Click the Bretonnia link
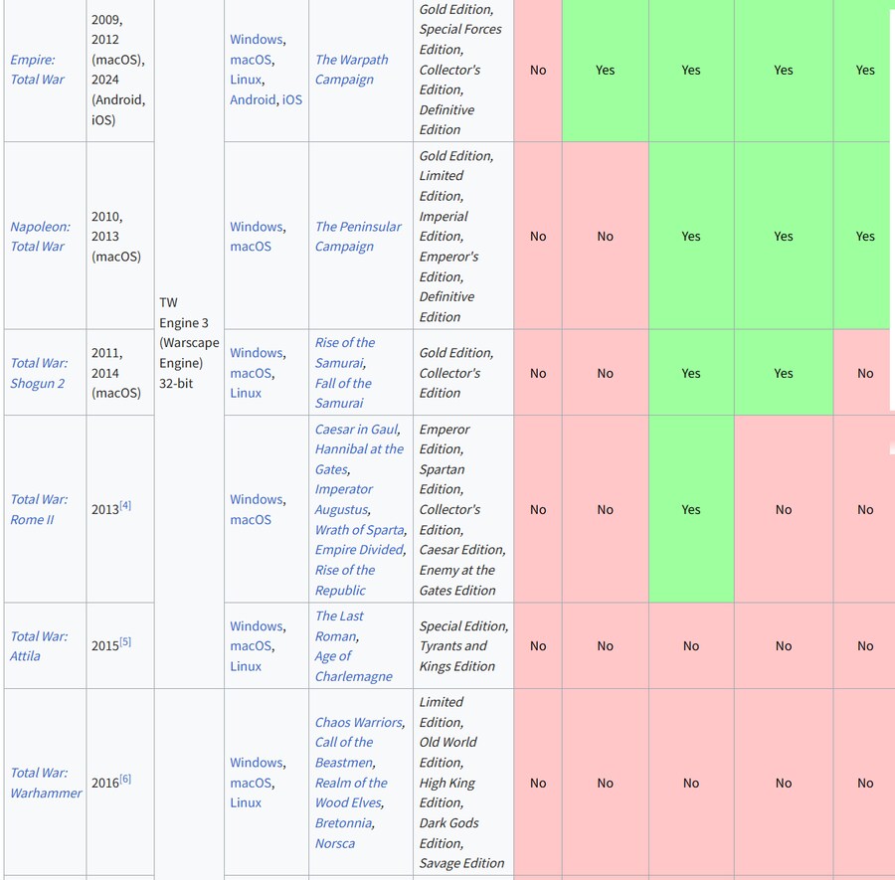 tap(344, 823)
